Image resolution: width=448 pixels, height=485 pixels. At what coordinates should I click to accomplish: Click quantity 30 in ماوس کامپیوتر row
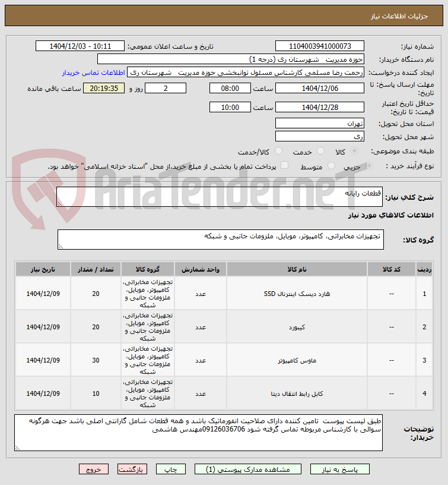point(96,360)
